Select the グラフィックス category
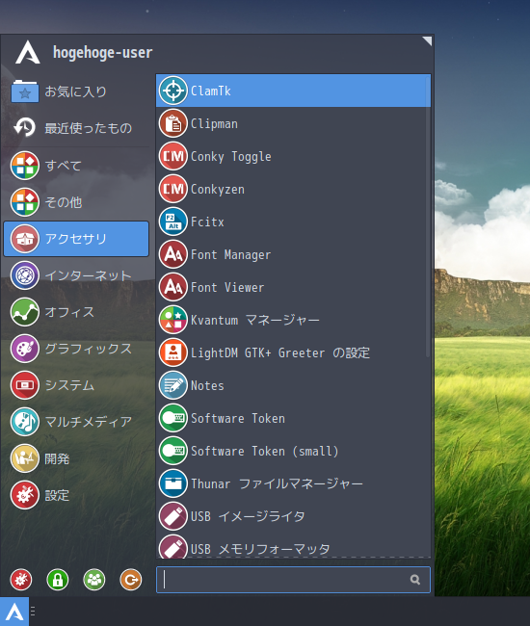 click(x=76, y=349)
